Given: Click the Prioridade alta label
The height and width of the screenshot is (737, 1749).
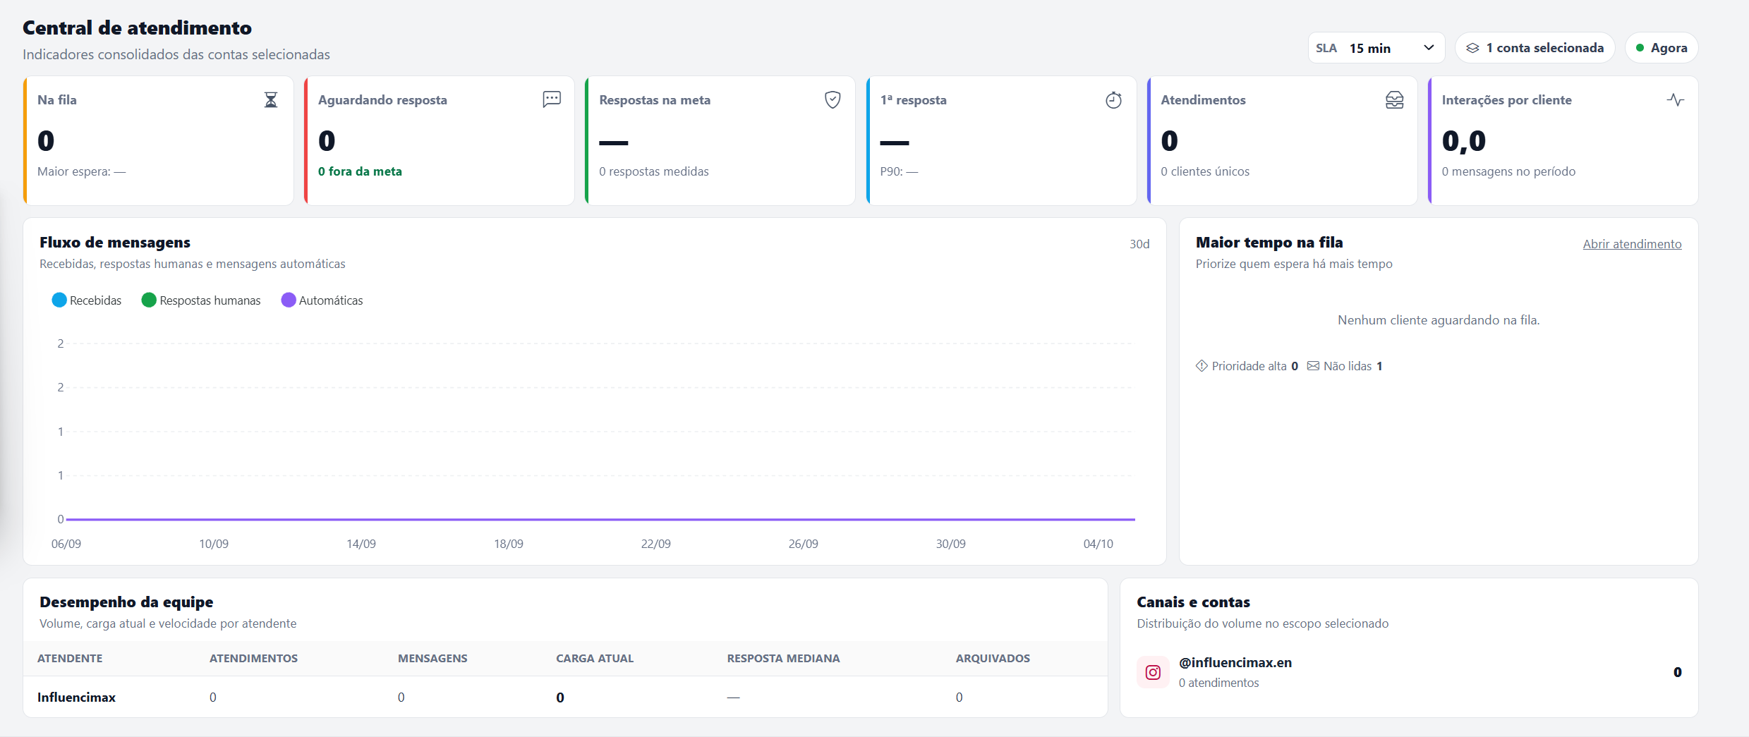Looking at the screenshot, I should 1249,366.
